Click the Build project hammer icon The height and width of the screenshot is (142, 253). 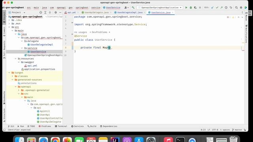[133, 7]
